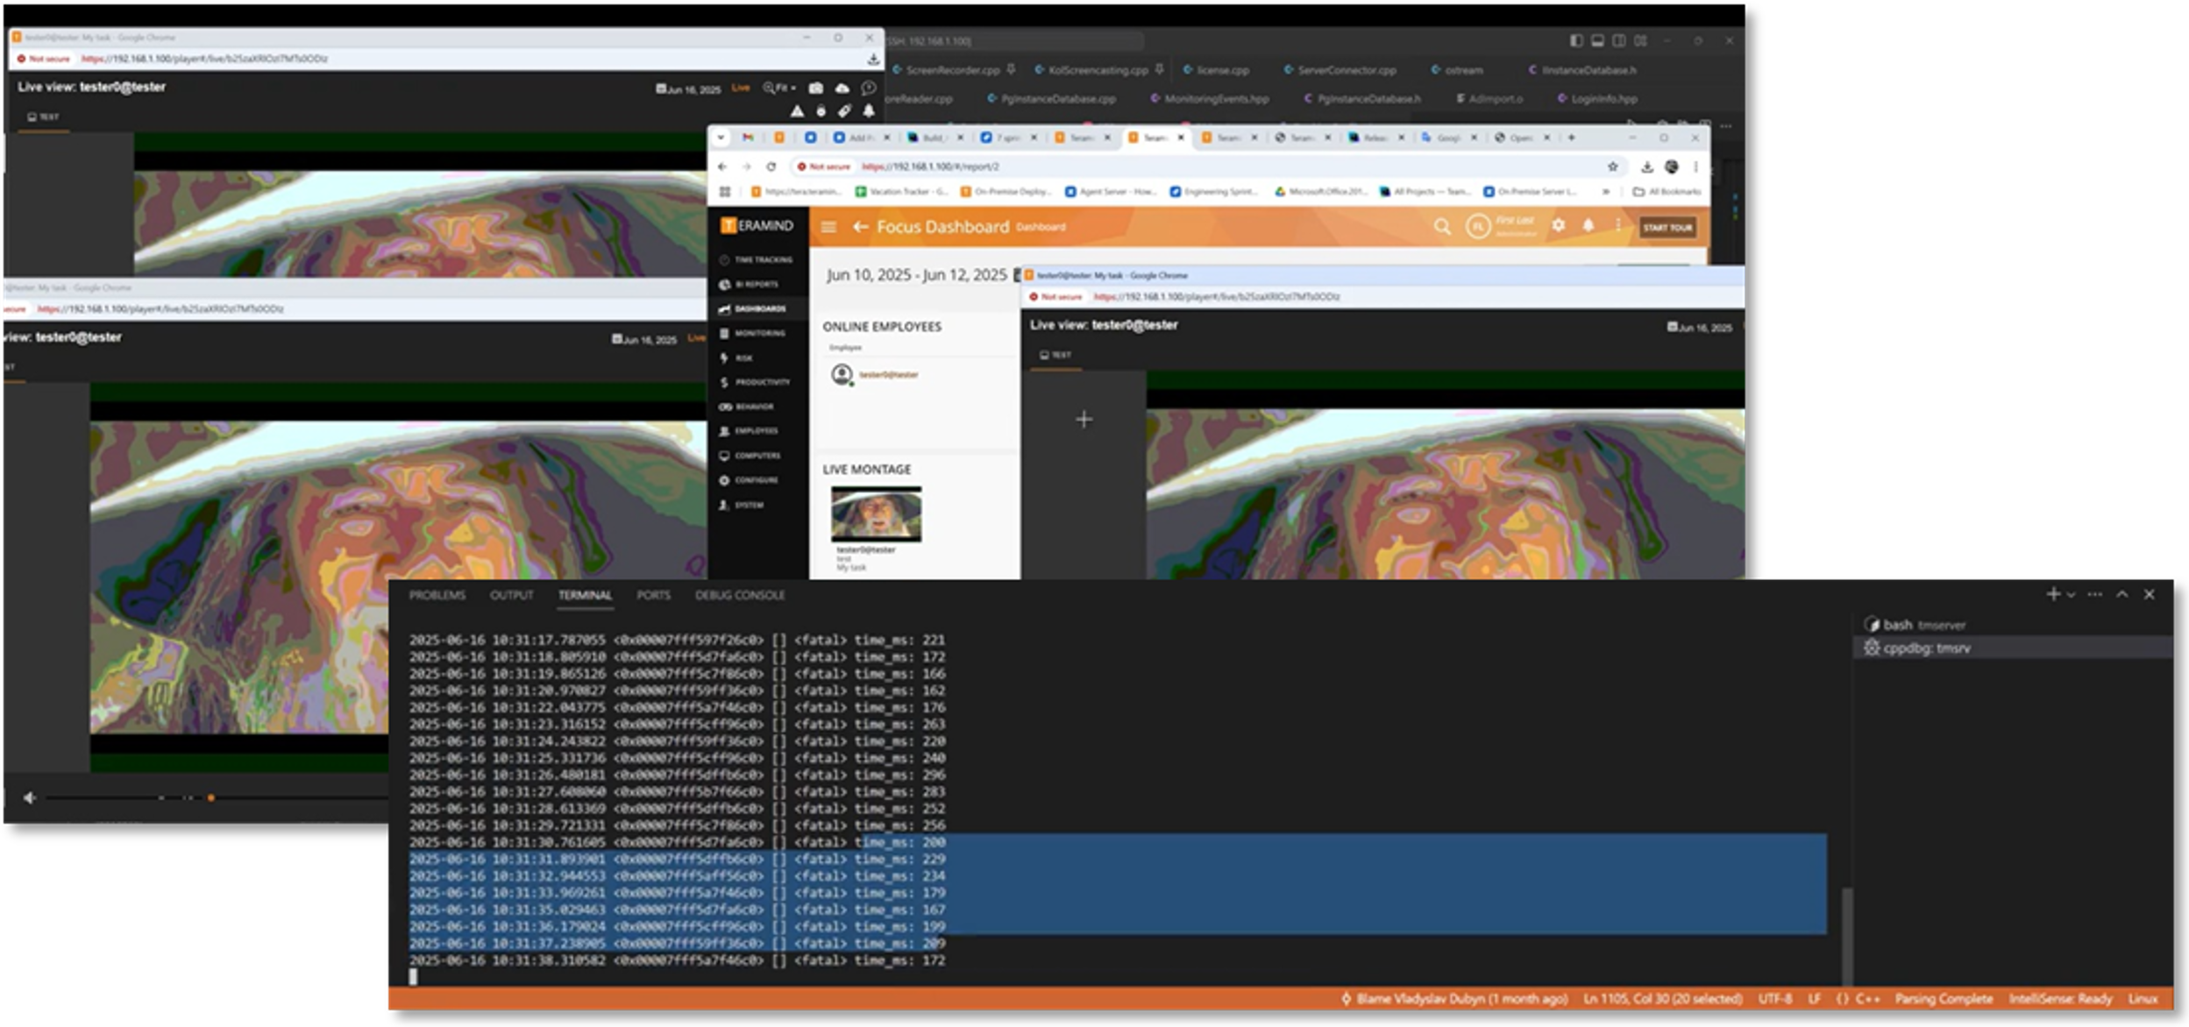
Task: Close the VS Code terminal panel
Action: [x=2149, y=594]
